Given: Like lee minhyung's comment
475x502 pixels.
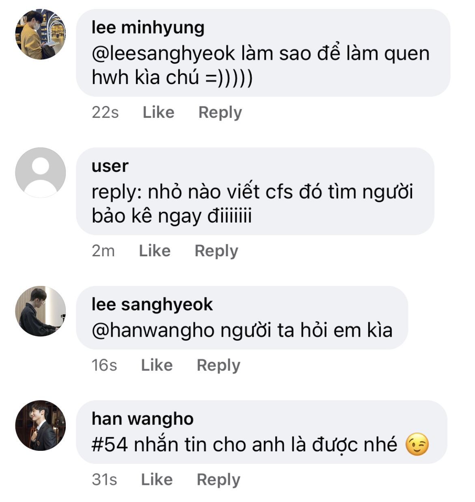Looking at the screenshot, I should pos(158,112).
